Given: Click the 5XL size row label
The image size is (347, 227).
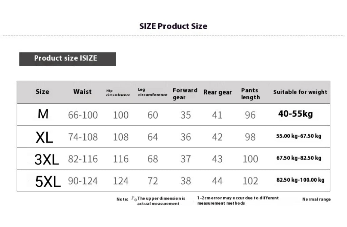Looking at the screenshot, I should 48,182.
